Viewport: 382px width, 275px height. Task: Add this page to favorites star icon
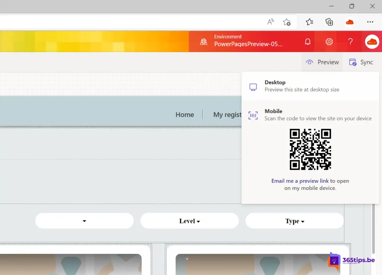[x=286, y=22]
